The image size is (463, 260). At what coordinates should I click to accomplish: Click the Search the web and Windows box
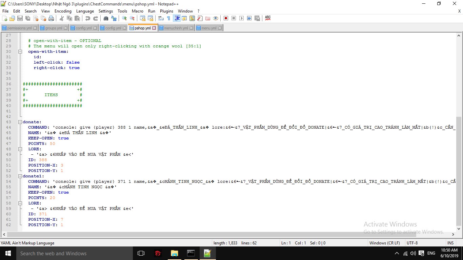(74, 253)
